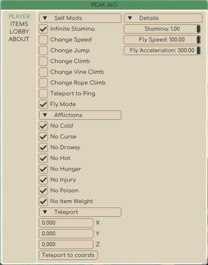The height and width of the screenshot is (265, 208).
Task: Enable Teleport to Ping option
Action: tap(43, 94)
